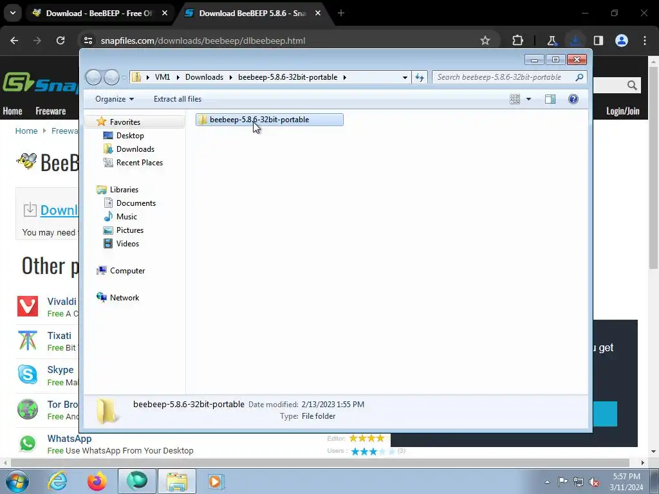Viewport: 659px width, 494px height.
Task: View site information icon in the address bar
Action: 88,41
